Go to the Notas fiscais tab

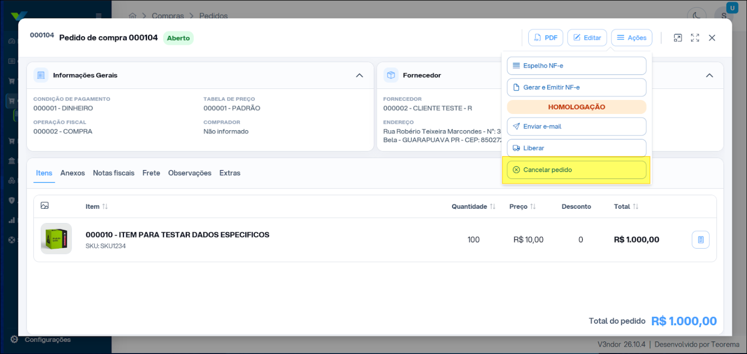click(114, 173)
